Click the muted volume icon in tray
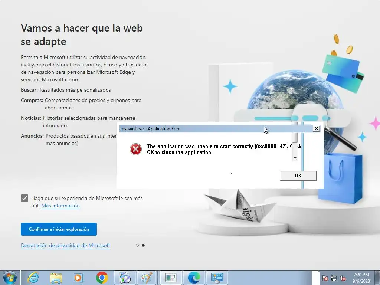380x285 pixels. pos(343,278)
